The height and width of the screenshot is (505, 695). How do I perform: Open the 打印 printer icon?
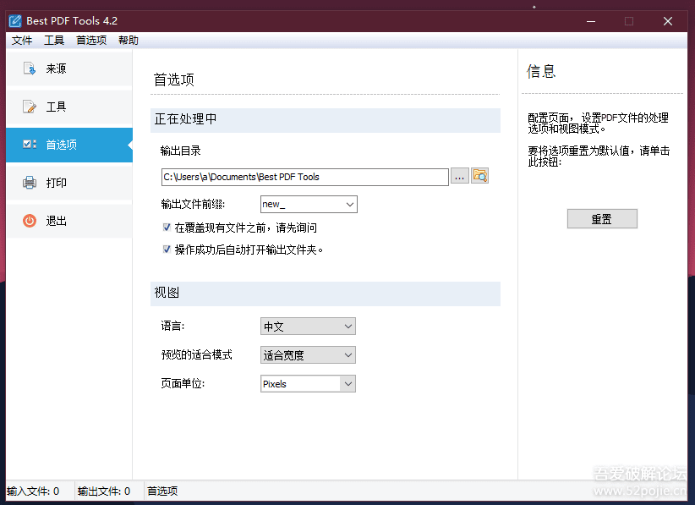(30, 183)
